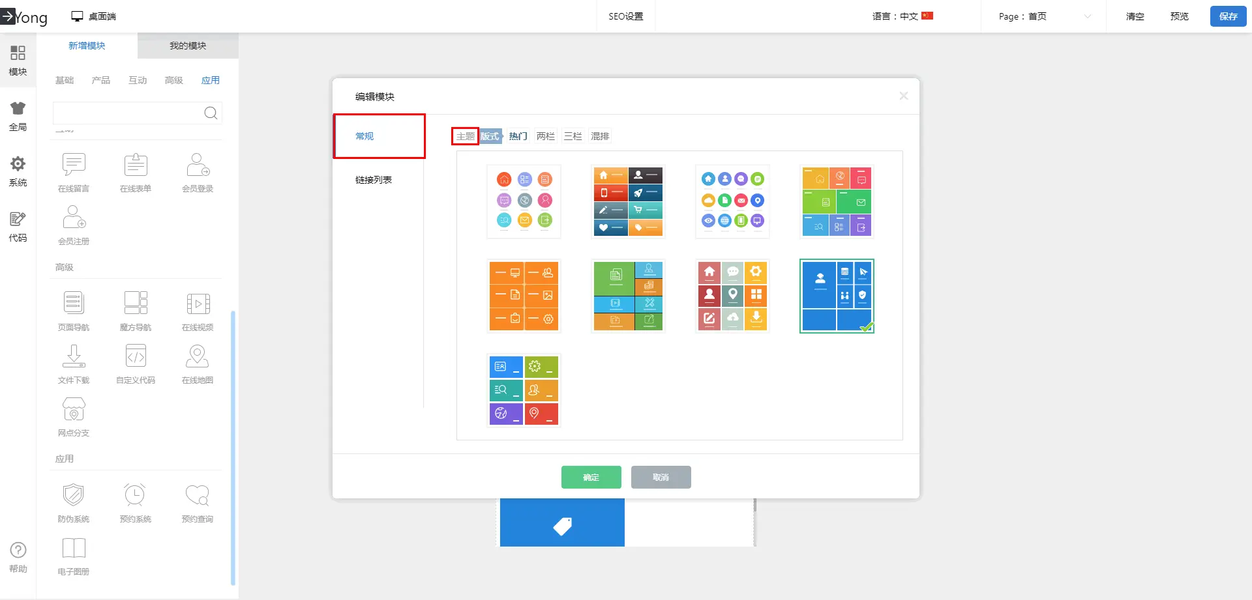Choose the 自定义代码 module icon
Image resolution: width=1252 pixels, height=600 pixels.
pyautogui.click(x=136, y=356)
